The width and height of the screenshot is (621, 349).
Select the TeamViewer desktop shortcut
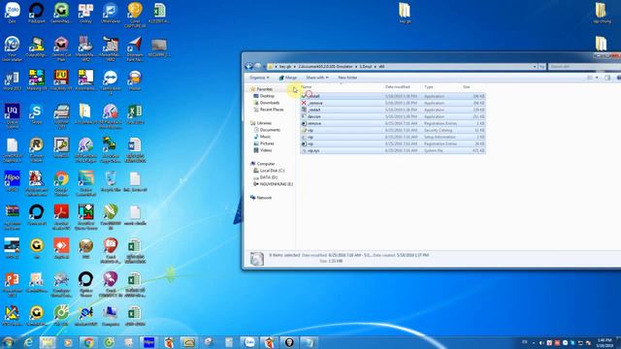(111, 81)
